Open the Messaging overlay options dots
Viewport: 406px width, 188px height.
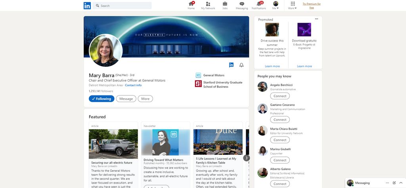click(x=387, y=183)
